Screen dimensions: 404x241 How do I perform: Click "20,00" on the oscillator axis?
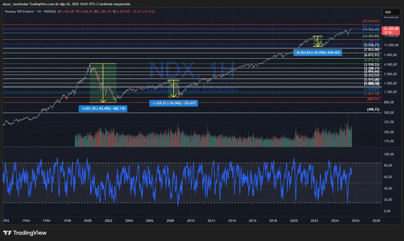click(388, 200)
